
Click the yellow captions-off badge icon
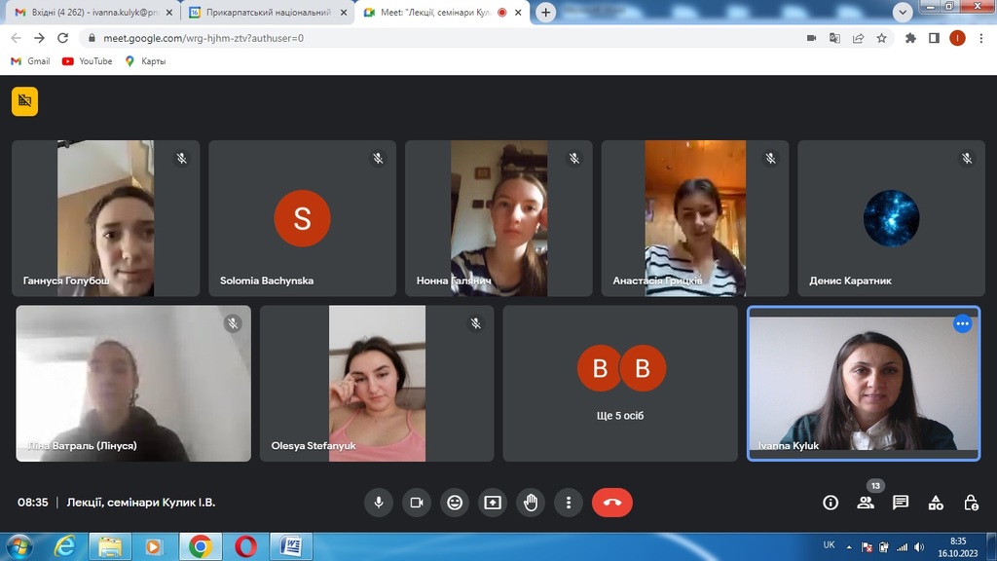click(x=24, y=101)
